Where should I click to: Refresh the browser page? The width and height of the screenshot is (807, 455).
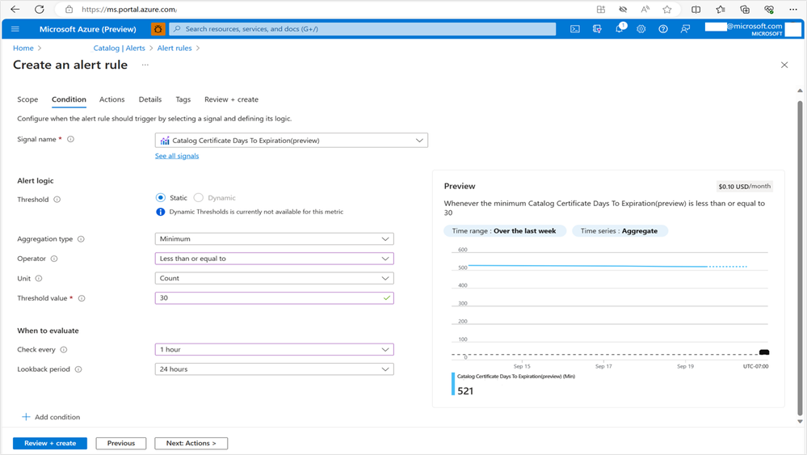(x=40, y=9)
